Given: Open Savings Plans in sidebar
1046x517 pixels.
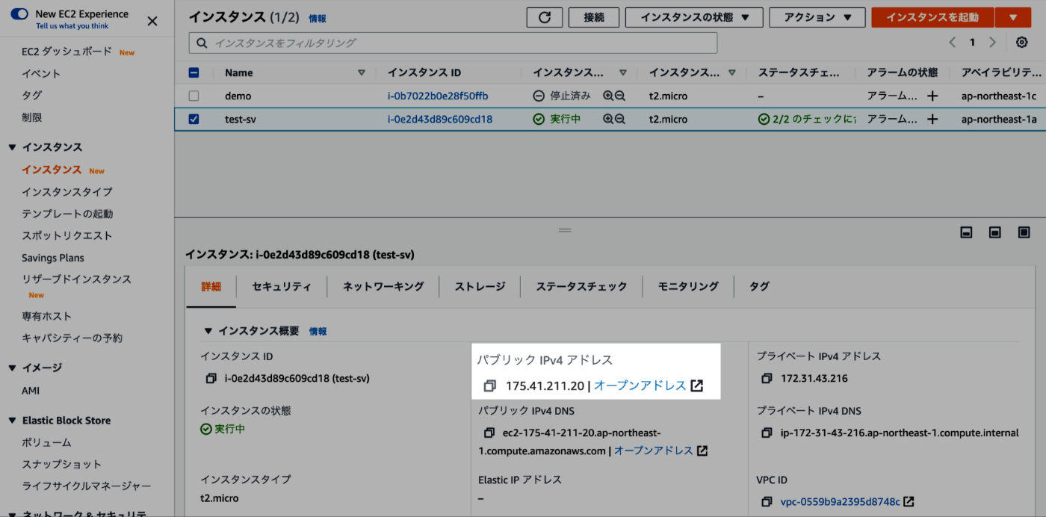Looking at the screenshot, I should pos(53,258).
